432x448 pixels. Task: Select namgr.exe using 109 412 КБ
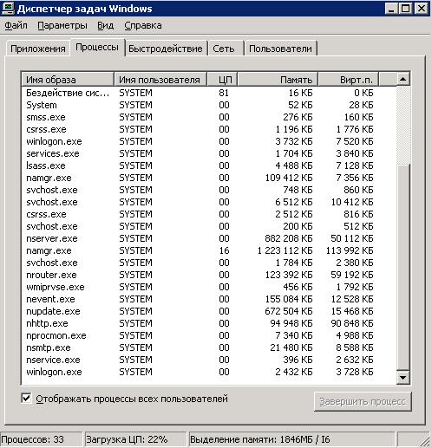point(209,178)
